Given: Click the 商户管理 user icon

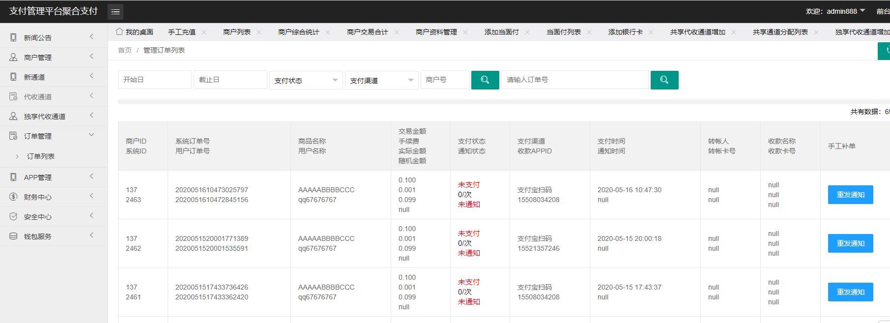Looking at the screenshot, I should (x=13, y=57).
